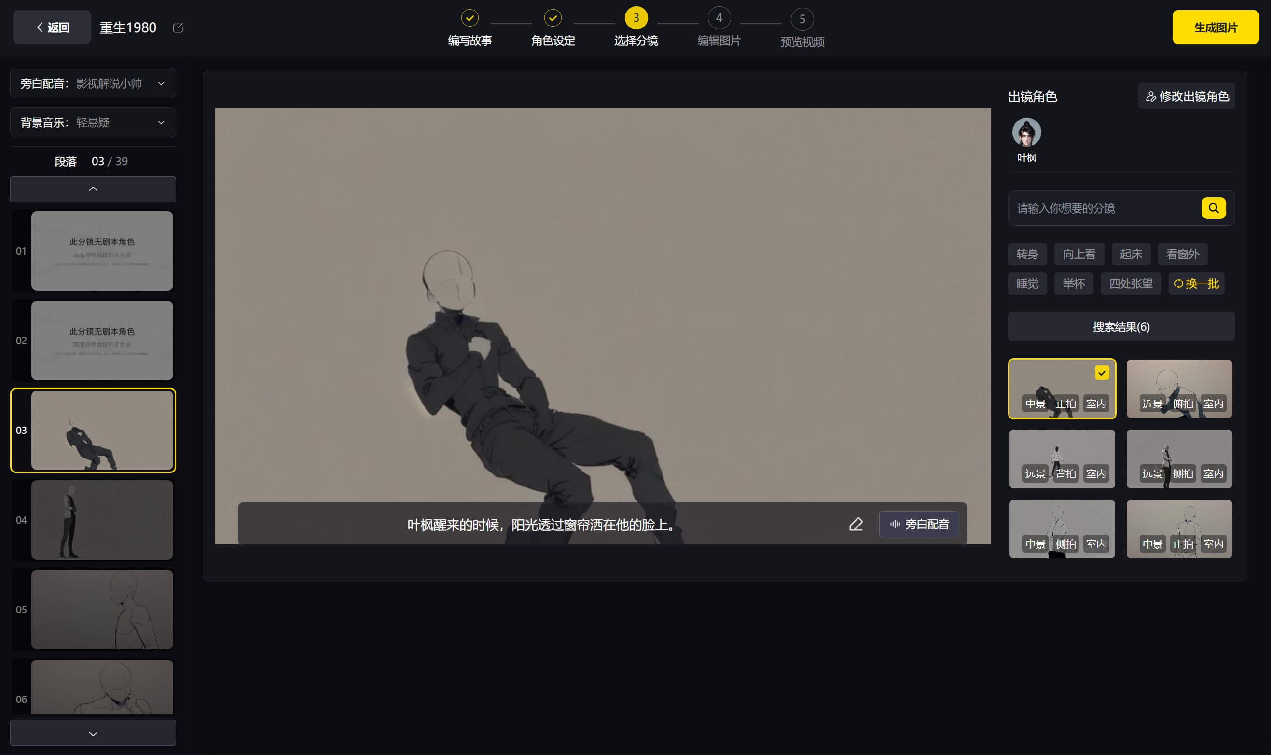Viewport: 1271px width, 755px height.
Task: Click the 旁白配音 waveform button on the caption bar
Action: point(919,524)
